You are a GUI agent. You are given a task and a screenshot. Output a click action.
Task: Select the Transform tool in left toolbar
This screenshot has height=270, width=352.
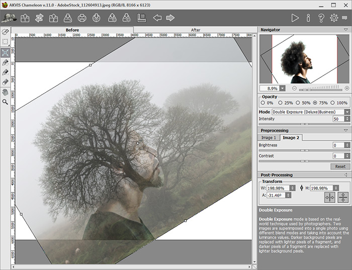point(5,53)
